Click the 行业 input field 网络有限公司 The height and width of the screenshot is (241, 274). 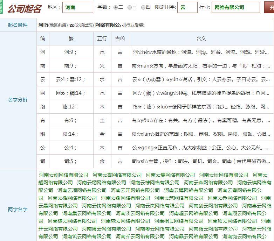tap(236, 7)
